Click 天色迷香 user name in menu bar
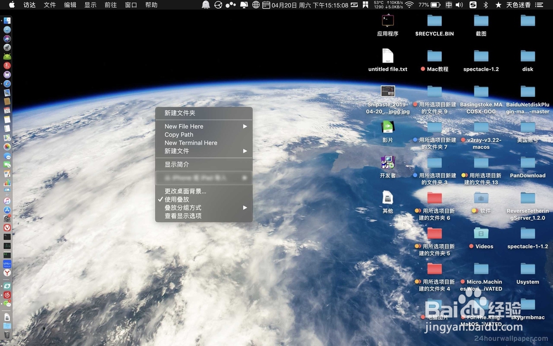This screenshot has height=346, width=553. 518,5
